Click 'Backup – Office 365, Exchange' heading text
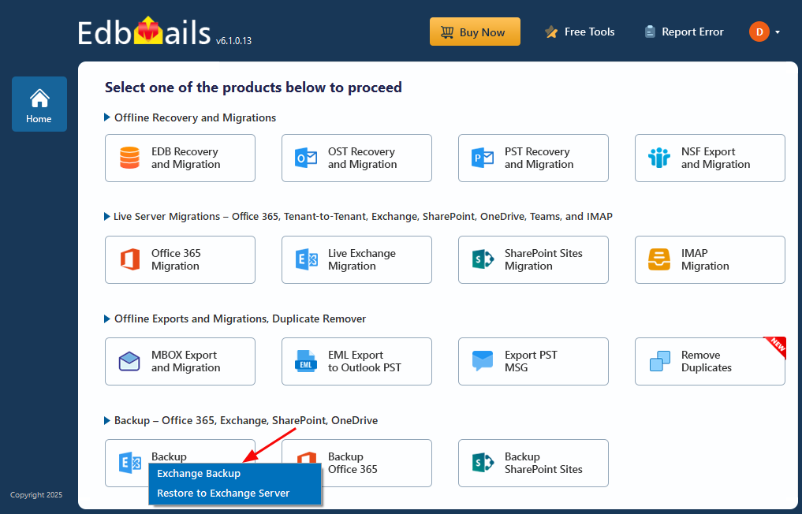Viewport: 802px width, 514px height. (x=246, y=420)
